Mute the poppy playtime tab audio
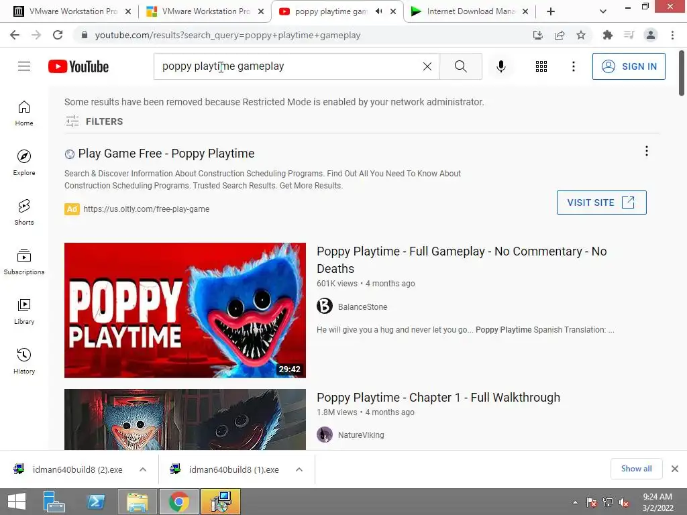The image size is (687, 515). [379, 11]
